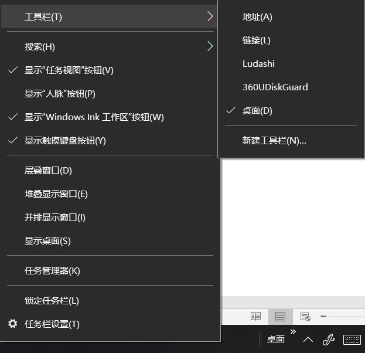Image resolution: width=365 pixels, height=353 pixels.
Task: Open the 搜索(H) submenu
Action: coord(110,46)
